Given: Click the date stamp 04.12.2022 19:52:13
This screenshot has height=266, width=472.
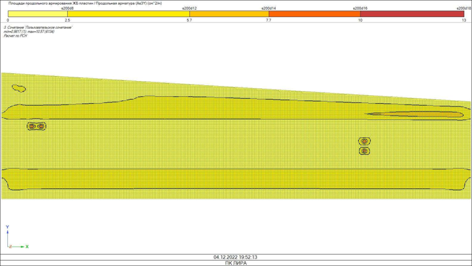Looking at the screenshot, I should click(236, 257).
